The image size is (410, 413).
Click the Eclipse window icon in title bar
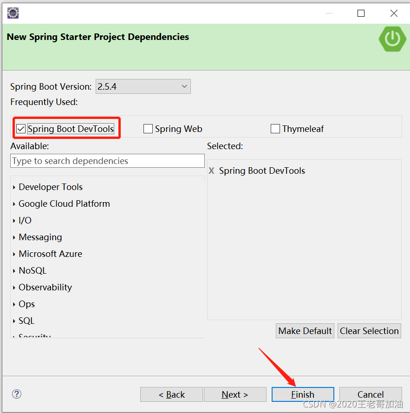13,13
